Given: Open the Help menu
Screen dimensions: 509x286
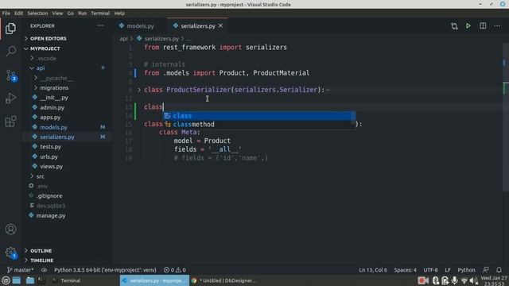Looking at the screenshot, I should (x=119, y=14).
